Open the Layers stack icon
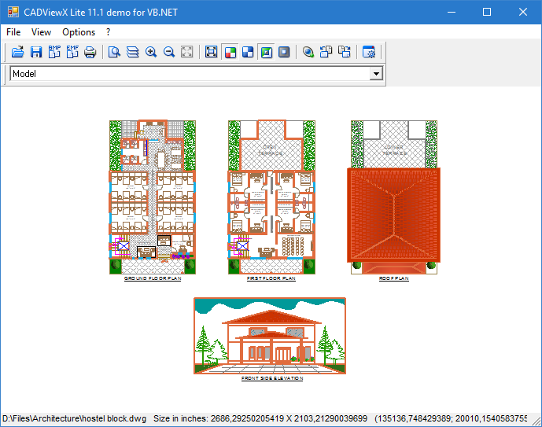Screen dimensions: 542x427 (132, 52)
